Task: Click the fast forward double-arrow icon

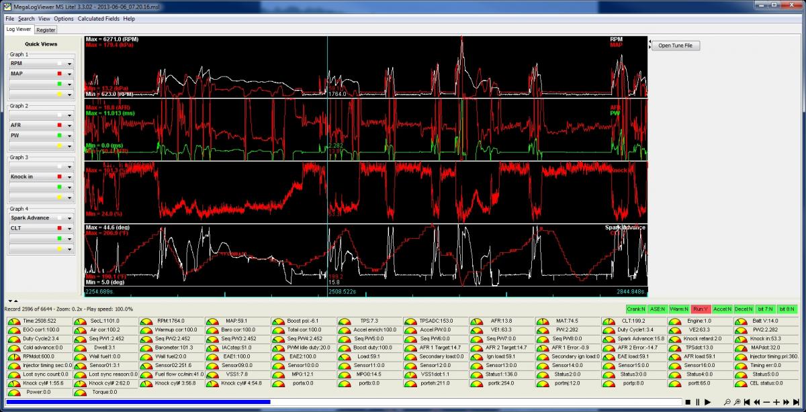Action: point(787,402)
